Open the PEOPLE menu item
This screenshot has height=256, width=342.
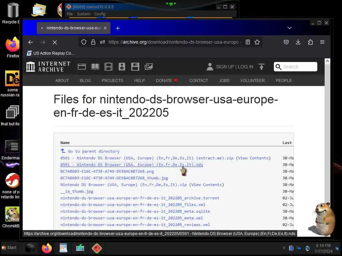click(x=284, y=81)
